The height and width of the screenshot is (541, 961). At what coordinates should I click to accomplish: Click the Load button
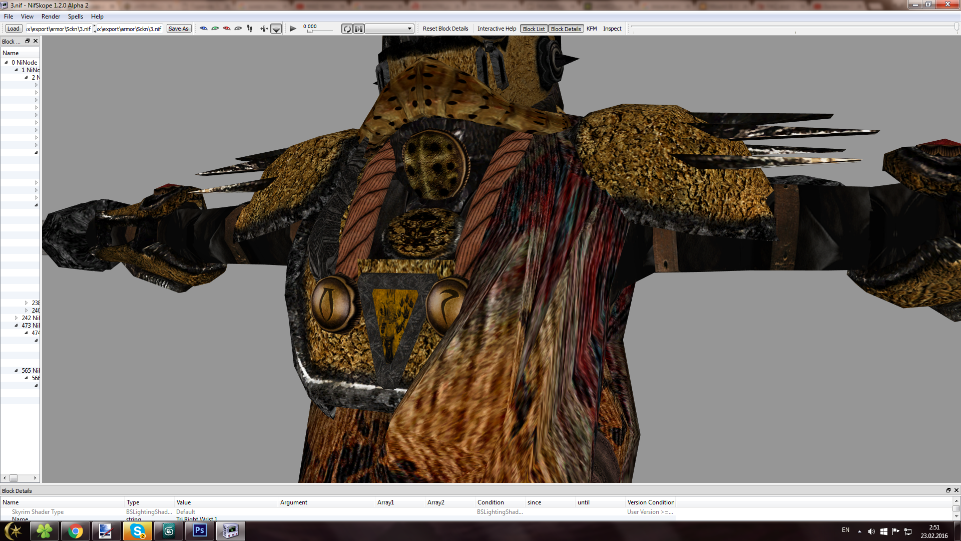click(x=14, y=29)
